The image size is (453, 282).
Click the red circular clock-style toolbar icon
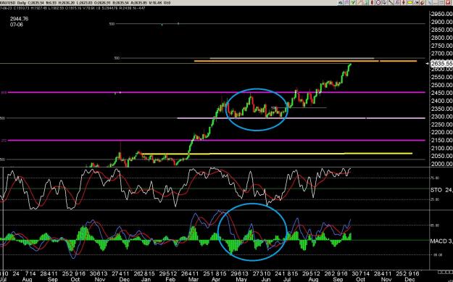[x=378, y=3]
